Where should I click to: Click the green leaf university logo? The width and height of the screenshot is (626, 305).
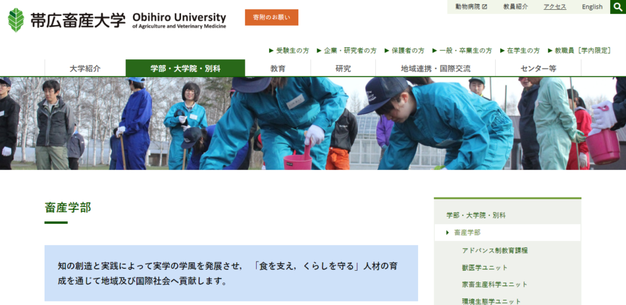[x=16, y=20]
